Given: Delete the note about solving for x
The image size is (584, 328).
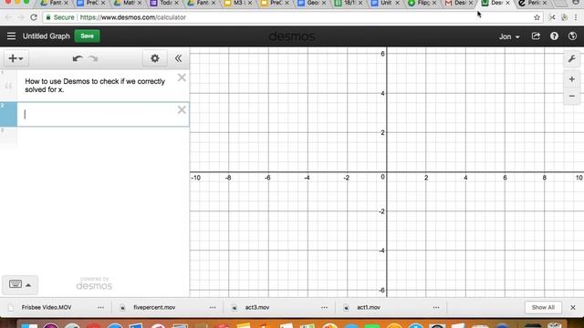Looking at the screenshot, I should click(182, 77).
